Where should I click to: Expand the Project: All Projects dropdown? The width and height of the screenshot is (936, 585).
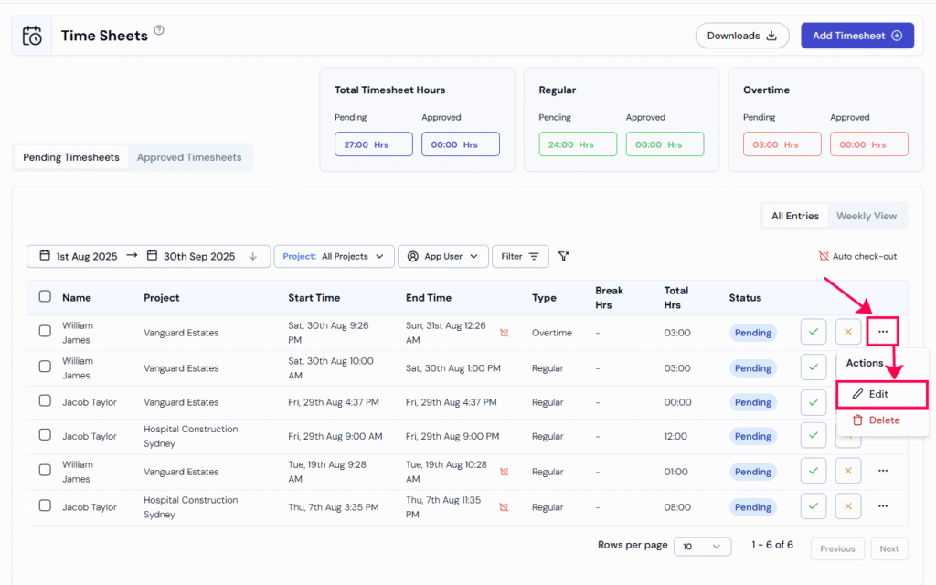click(334, 257)
